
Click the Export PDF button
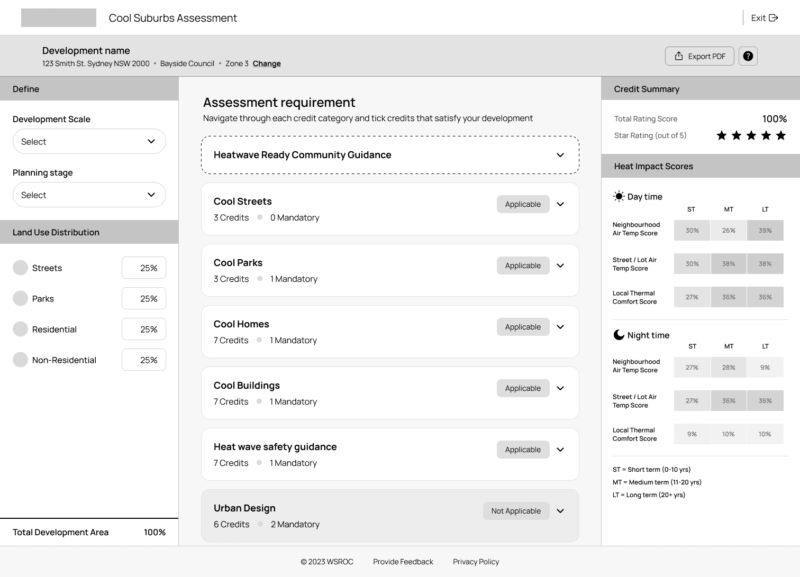699,56
